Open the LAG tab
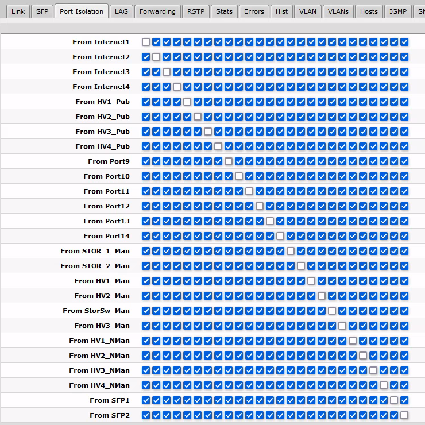The width and height of the screenshot is (425, 425). click(121, 11)
